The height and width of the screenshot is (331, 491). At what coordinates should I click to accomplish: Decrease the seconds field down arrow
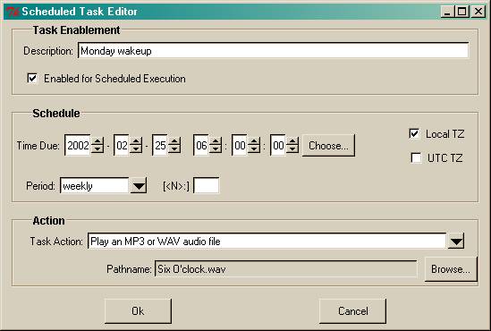pyautogui.click(x=292, y=149)
